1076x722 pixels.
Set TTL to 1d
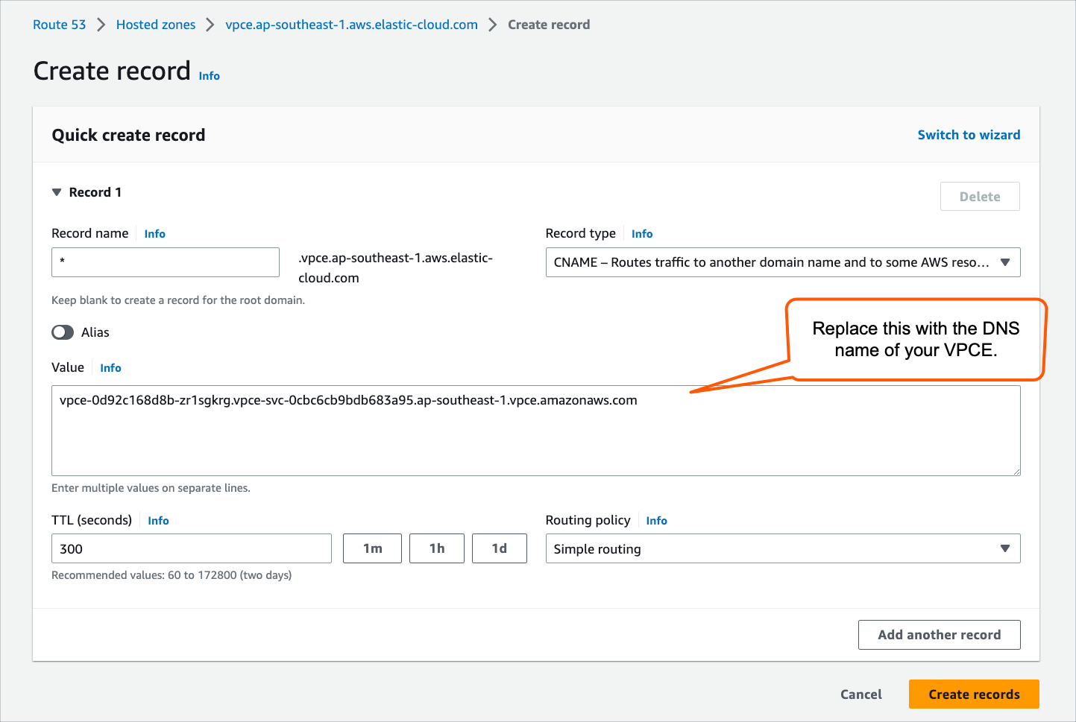click(x=500, y=548)
